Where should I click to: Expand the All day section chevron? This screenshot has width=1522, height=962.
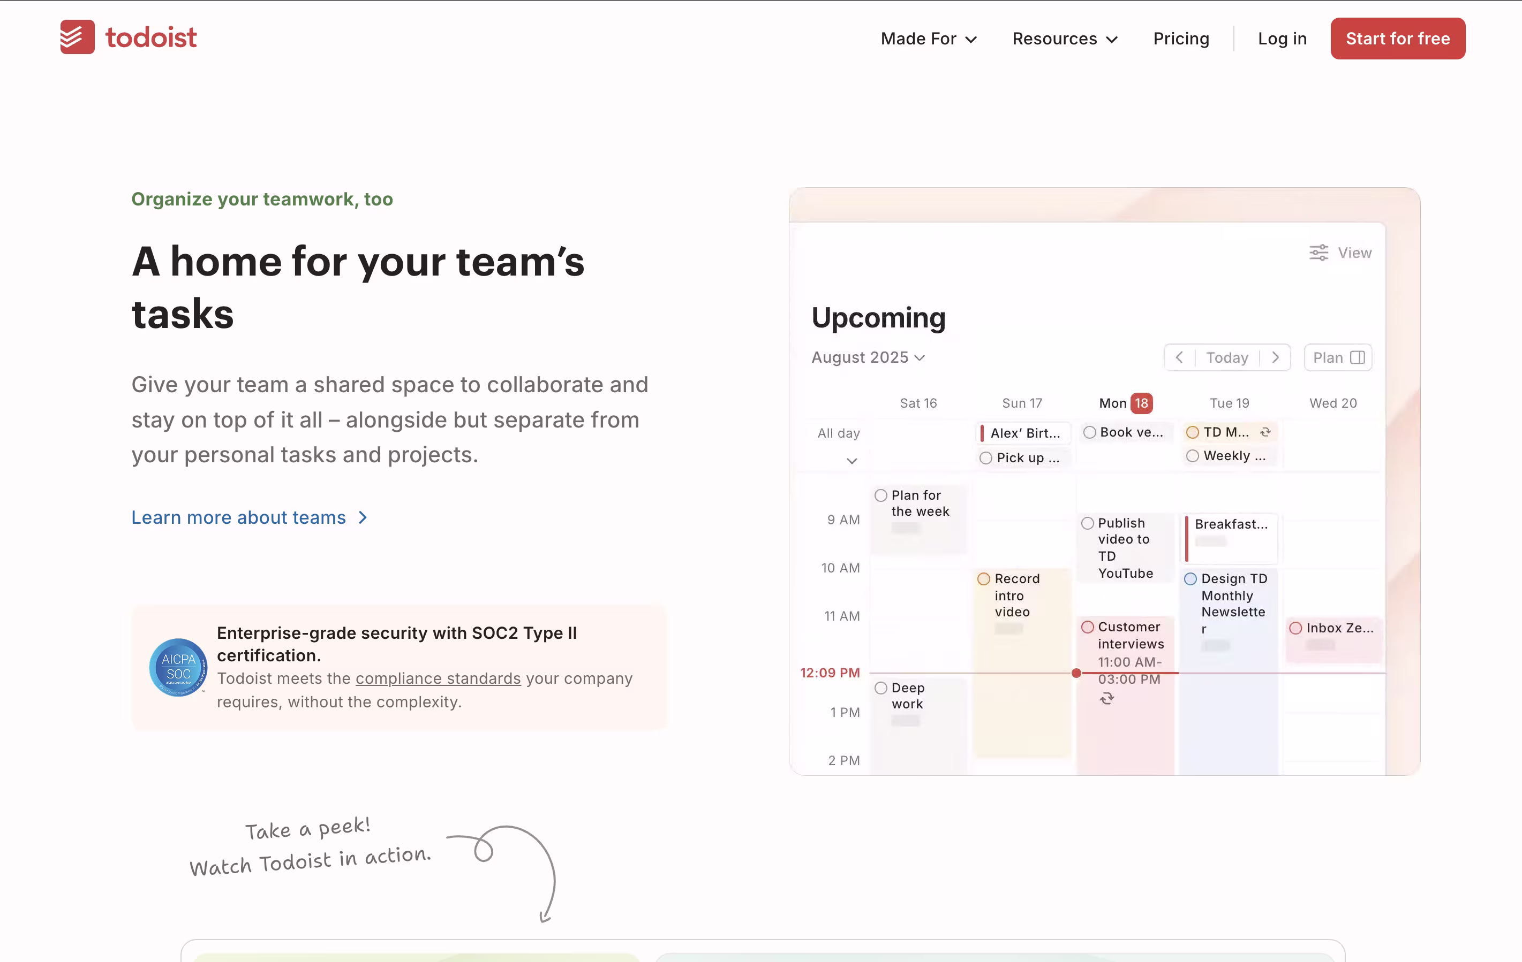(852, 461)
